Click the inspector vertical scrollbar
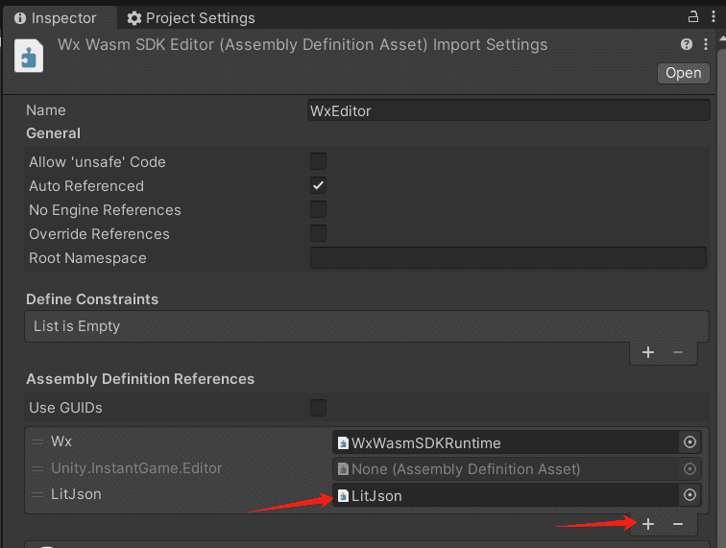This screenshot has height=548, width=726. coord(722,297)
